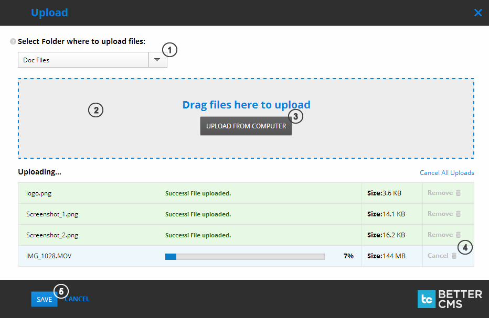Image resolution: width=489 pixels, height=318 pixels.
Task: Close the Upload dialog with the X
Action: [x=478, y=13]
